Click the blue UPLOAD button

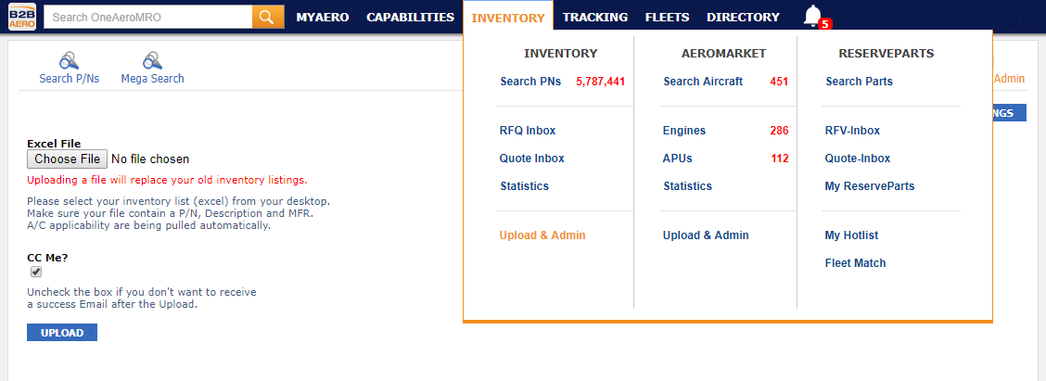(x=62, y=332)
